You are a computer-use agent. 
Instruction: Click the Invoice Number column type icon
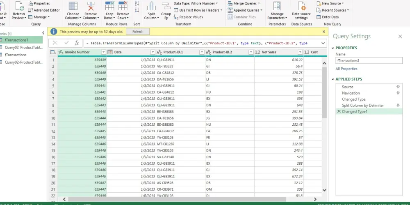61,52
